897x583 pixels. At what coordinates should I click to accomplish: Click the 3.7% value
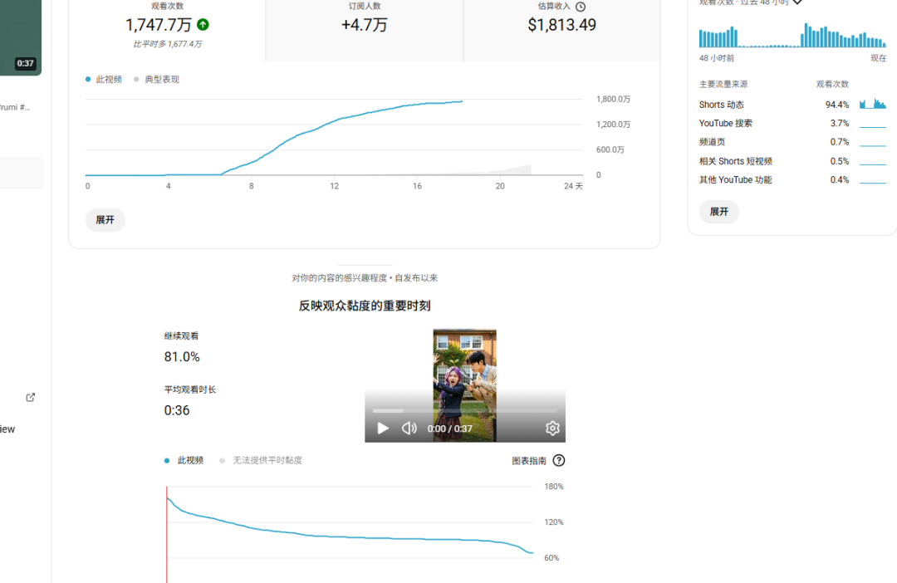point(839,124)
